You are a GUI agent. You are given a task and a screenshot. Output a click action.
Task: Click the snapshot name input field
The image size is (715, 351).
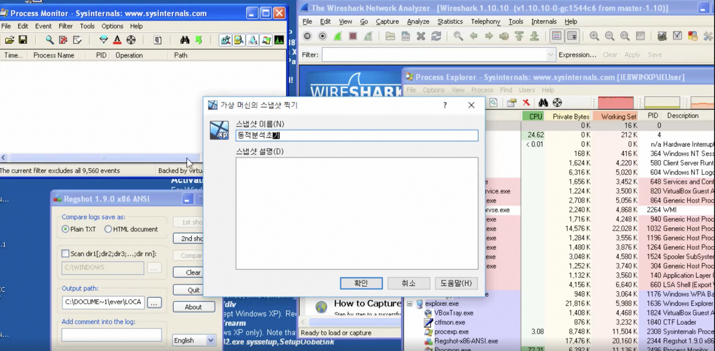pos(357,135)
